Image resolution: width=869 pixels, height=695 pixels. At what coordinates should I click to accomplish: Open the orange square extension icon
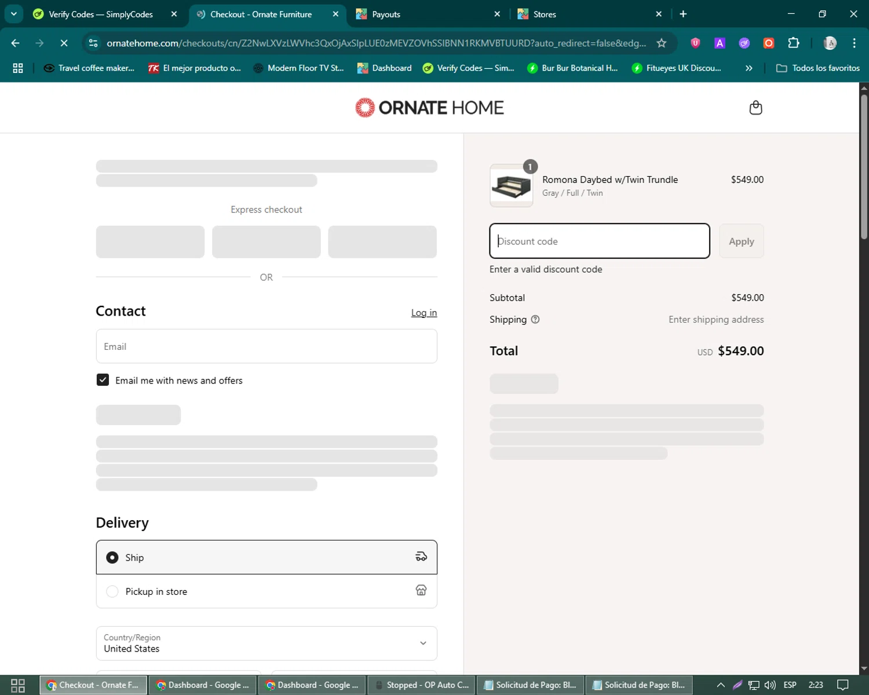point(769,43)
